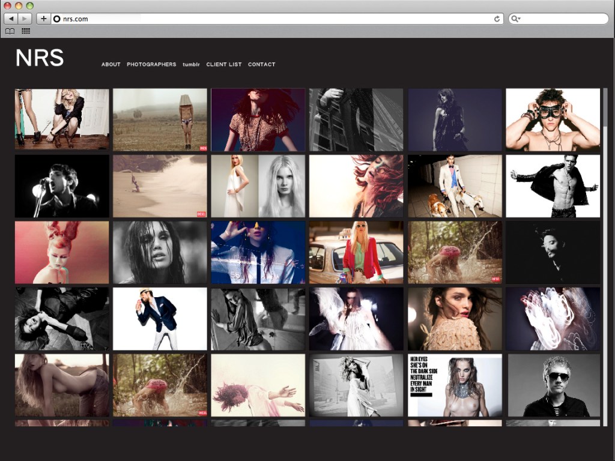Open the tumblr link
This screenshot has width=615, height=461.
click(x=191, y=64)
